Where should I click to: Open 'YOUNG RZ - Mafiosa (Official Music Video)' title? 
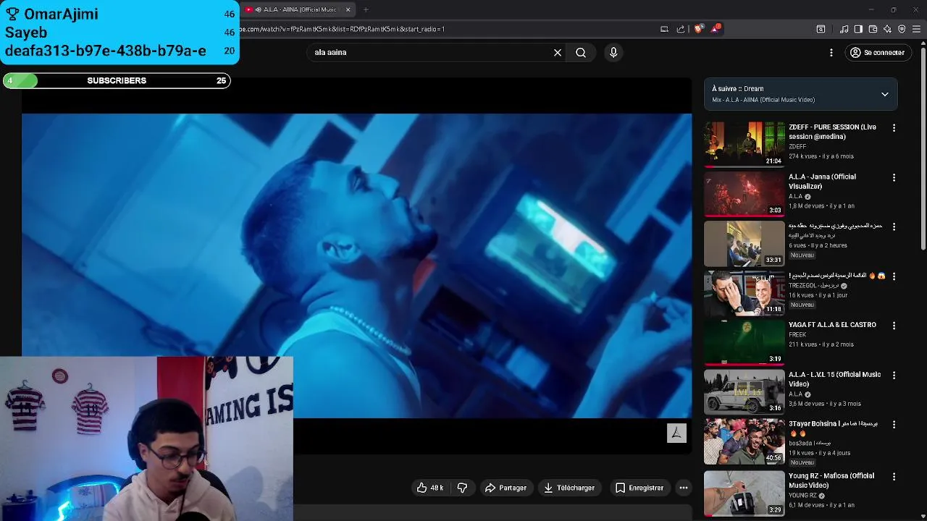point(831,480)
